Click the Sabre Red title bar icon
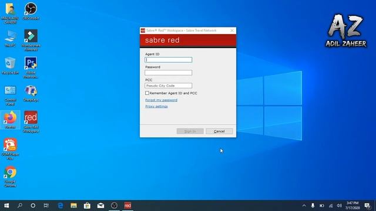The image size is (376, 211). (x=143, y=30)
